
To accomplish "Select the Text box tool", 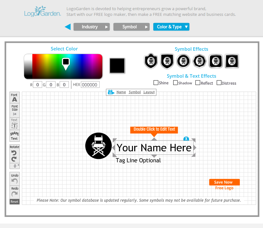I will [x=15, y=124].
